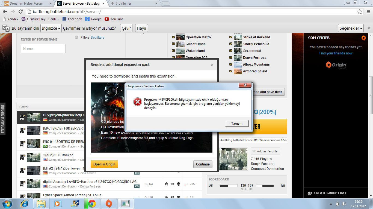
Task: Open Google bookmark
Action: coord(93,19)
